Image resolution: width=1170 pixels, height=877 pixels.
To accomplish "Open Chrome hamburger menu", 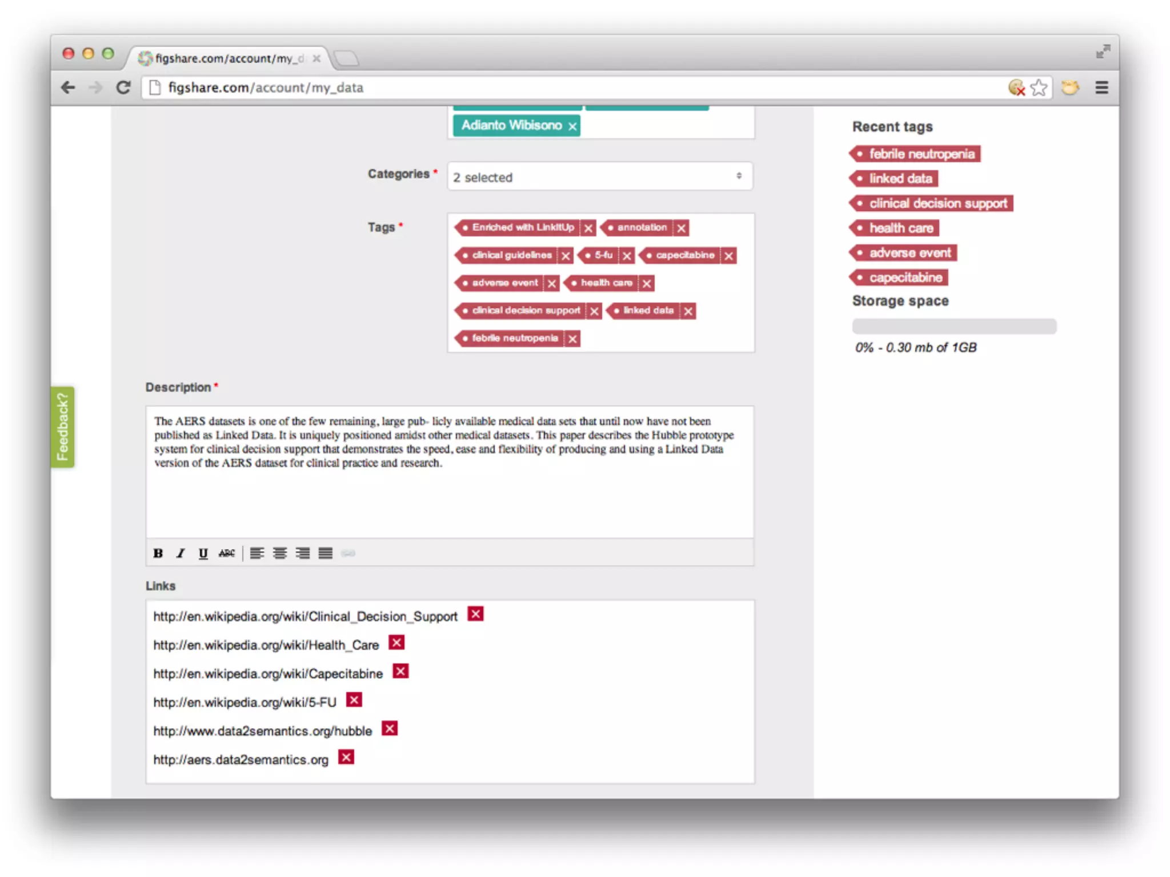I will click(x=1101, y=87).
